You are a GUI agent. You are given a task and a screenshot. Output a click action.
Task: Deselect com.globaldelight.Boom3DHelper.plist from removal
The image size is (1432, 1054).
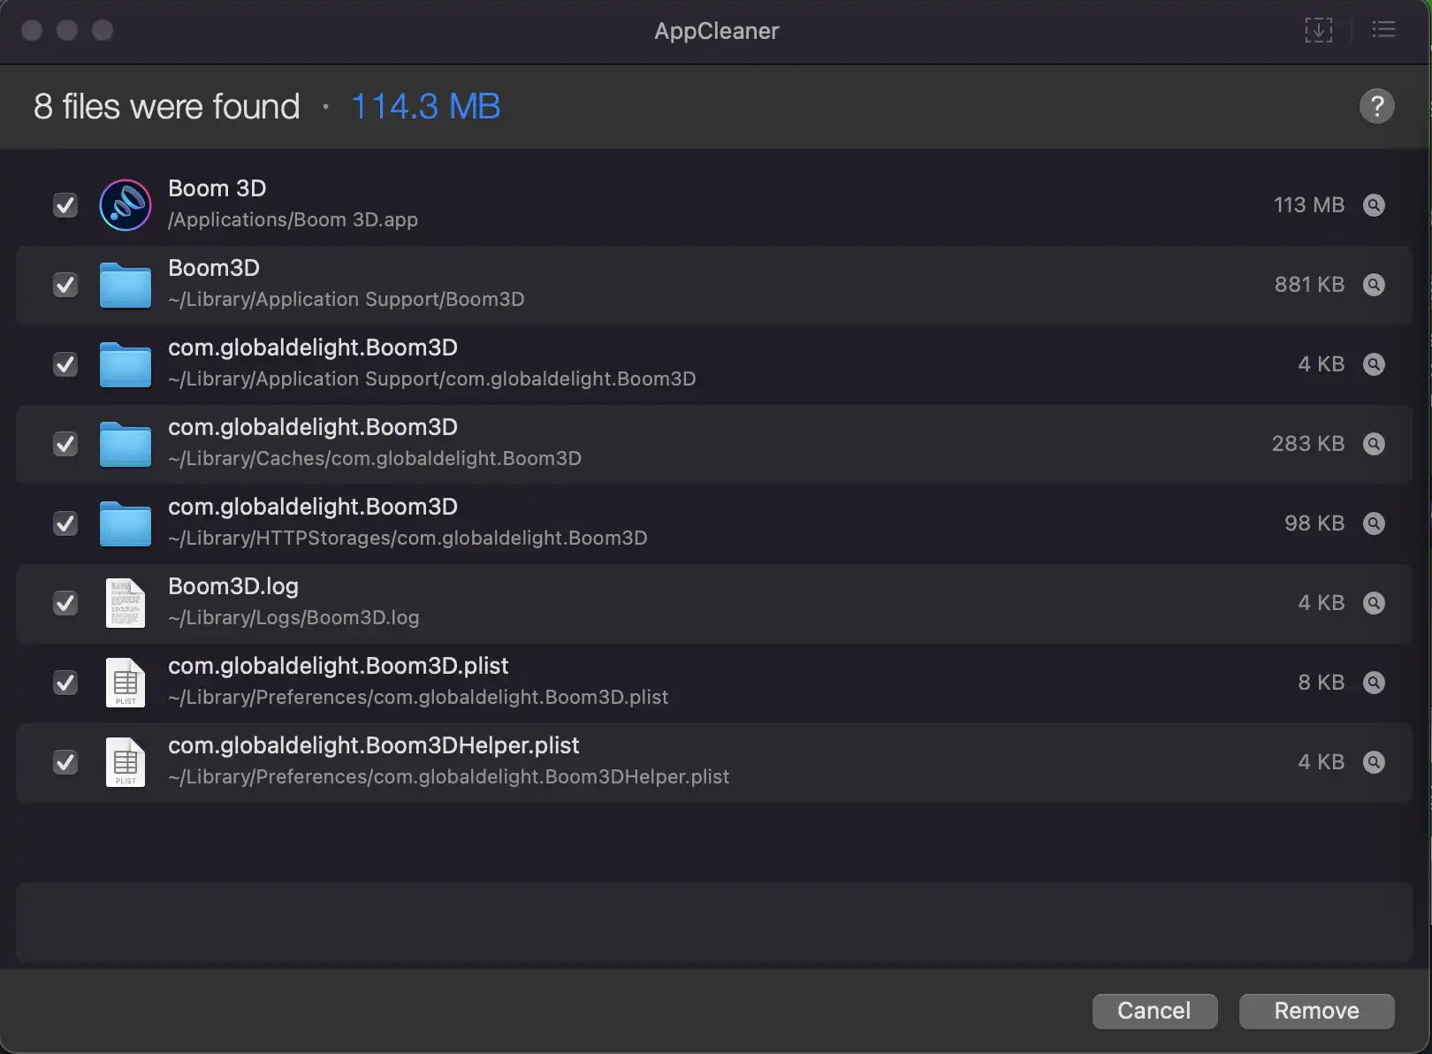[65, 762]
